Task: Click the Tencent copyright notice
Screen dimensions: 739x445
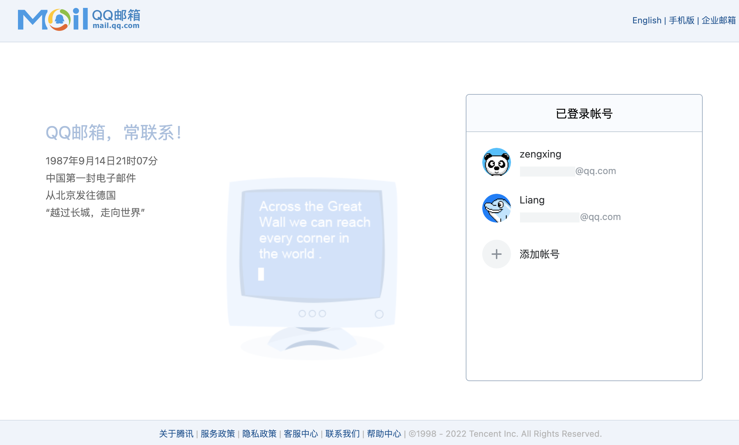Action: [505, 434]
